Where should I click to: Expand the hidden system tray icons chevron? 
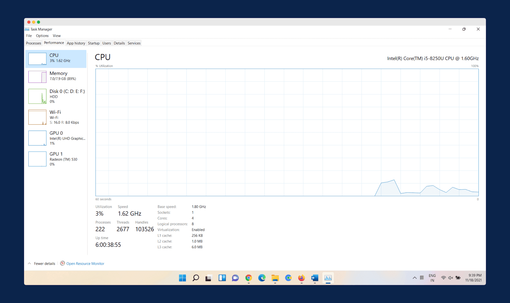click(415, 278)
